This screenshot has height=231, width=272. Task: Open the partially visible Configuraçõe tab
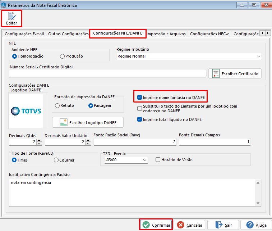[x=246, y=34]
